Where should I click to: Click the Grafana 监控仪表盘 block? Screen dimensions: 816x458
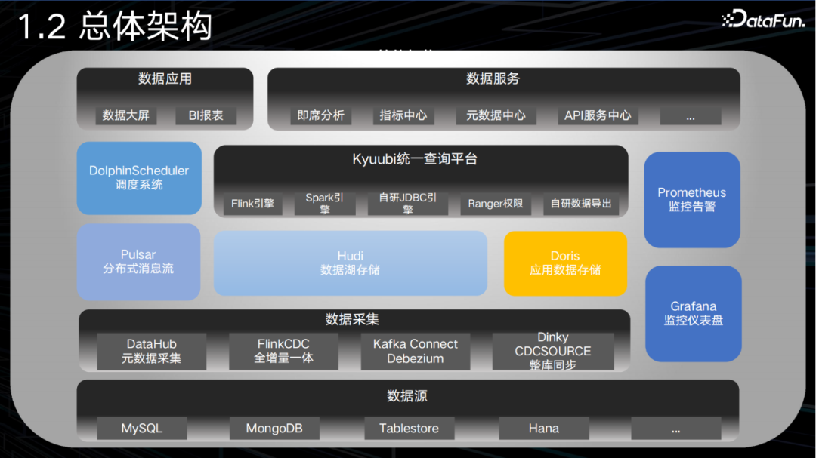pos(692,313)
